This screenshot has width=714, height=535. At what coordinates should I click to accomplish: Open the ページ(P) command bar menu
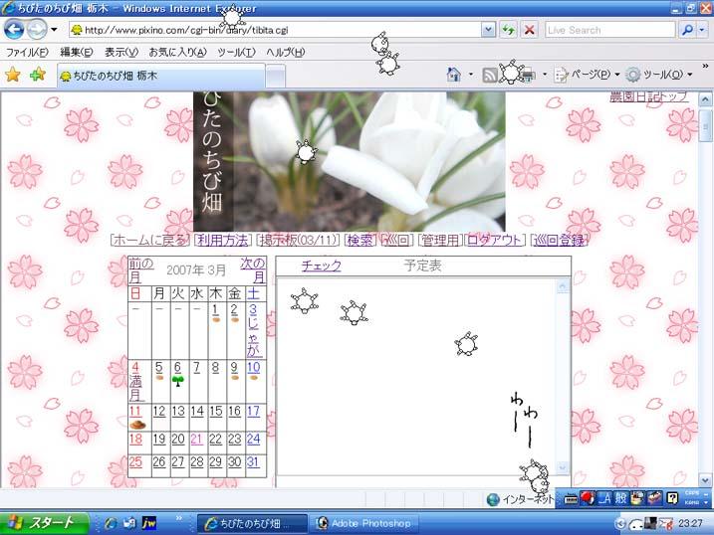point(587,75)
